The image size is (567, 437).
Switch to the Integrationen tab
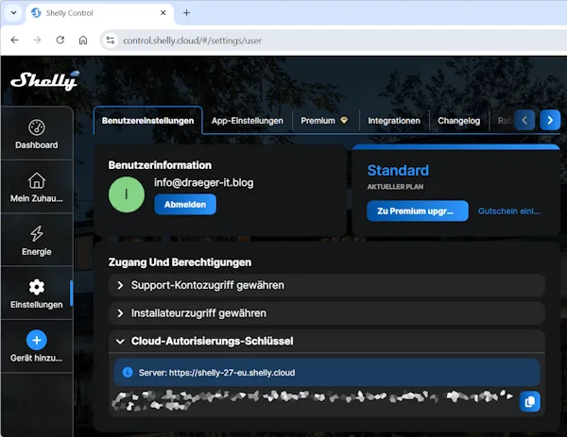tap(394, 121)
